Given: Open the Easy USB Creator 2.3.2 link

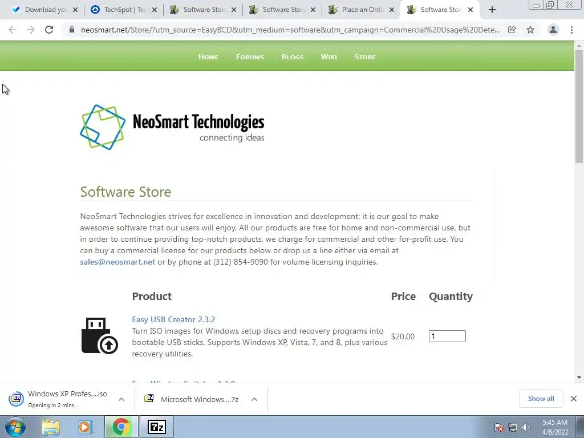Looking at the screenshot, I should 173,319.
